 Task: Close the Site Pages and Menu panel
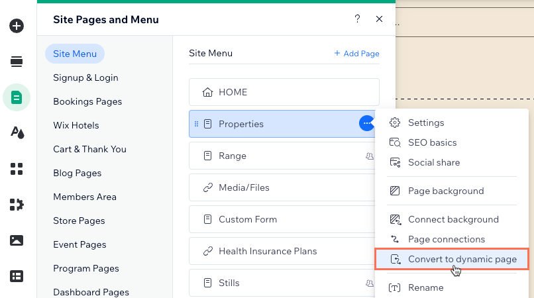[379, 19]
